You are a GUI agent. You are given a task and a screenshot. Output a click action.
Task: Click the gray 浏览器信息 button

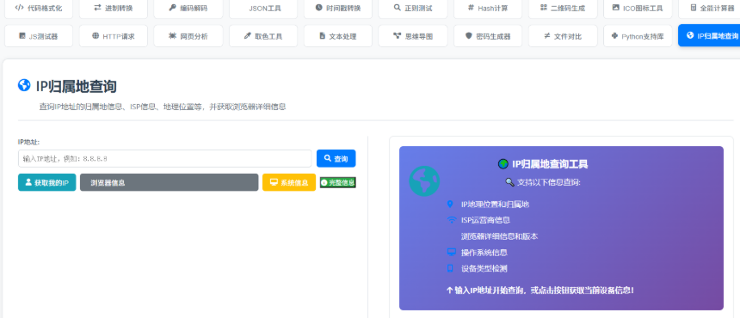169,182
